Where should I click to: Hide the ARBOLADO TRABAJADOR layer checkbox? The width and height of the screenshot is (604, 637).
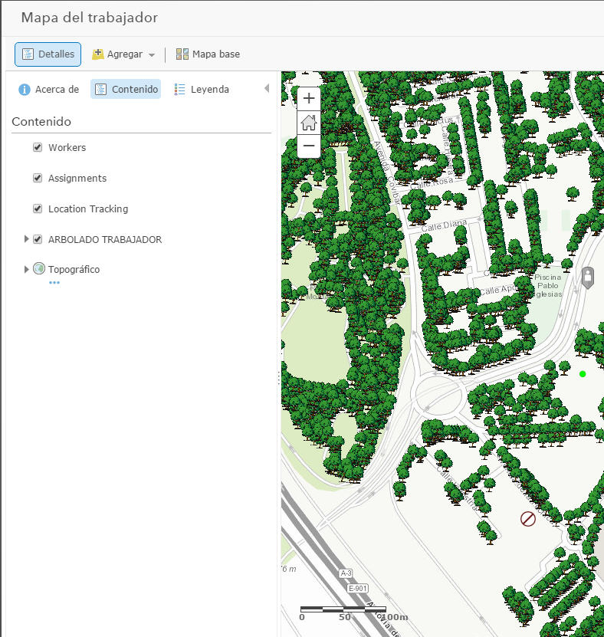pyautogui.click(x=38, y=239)
